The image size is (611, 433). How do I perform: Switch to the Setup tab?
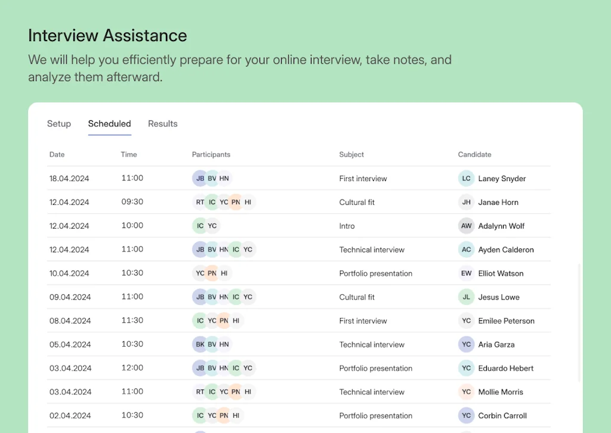pyautogui.click(x=59, y=123)
